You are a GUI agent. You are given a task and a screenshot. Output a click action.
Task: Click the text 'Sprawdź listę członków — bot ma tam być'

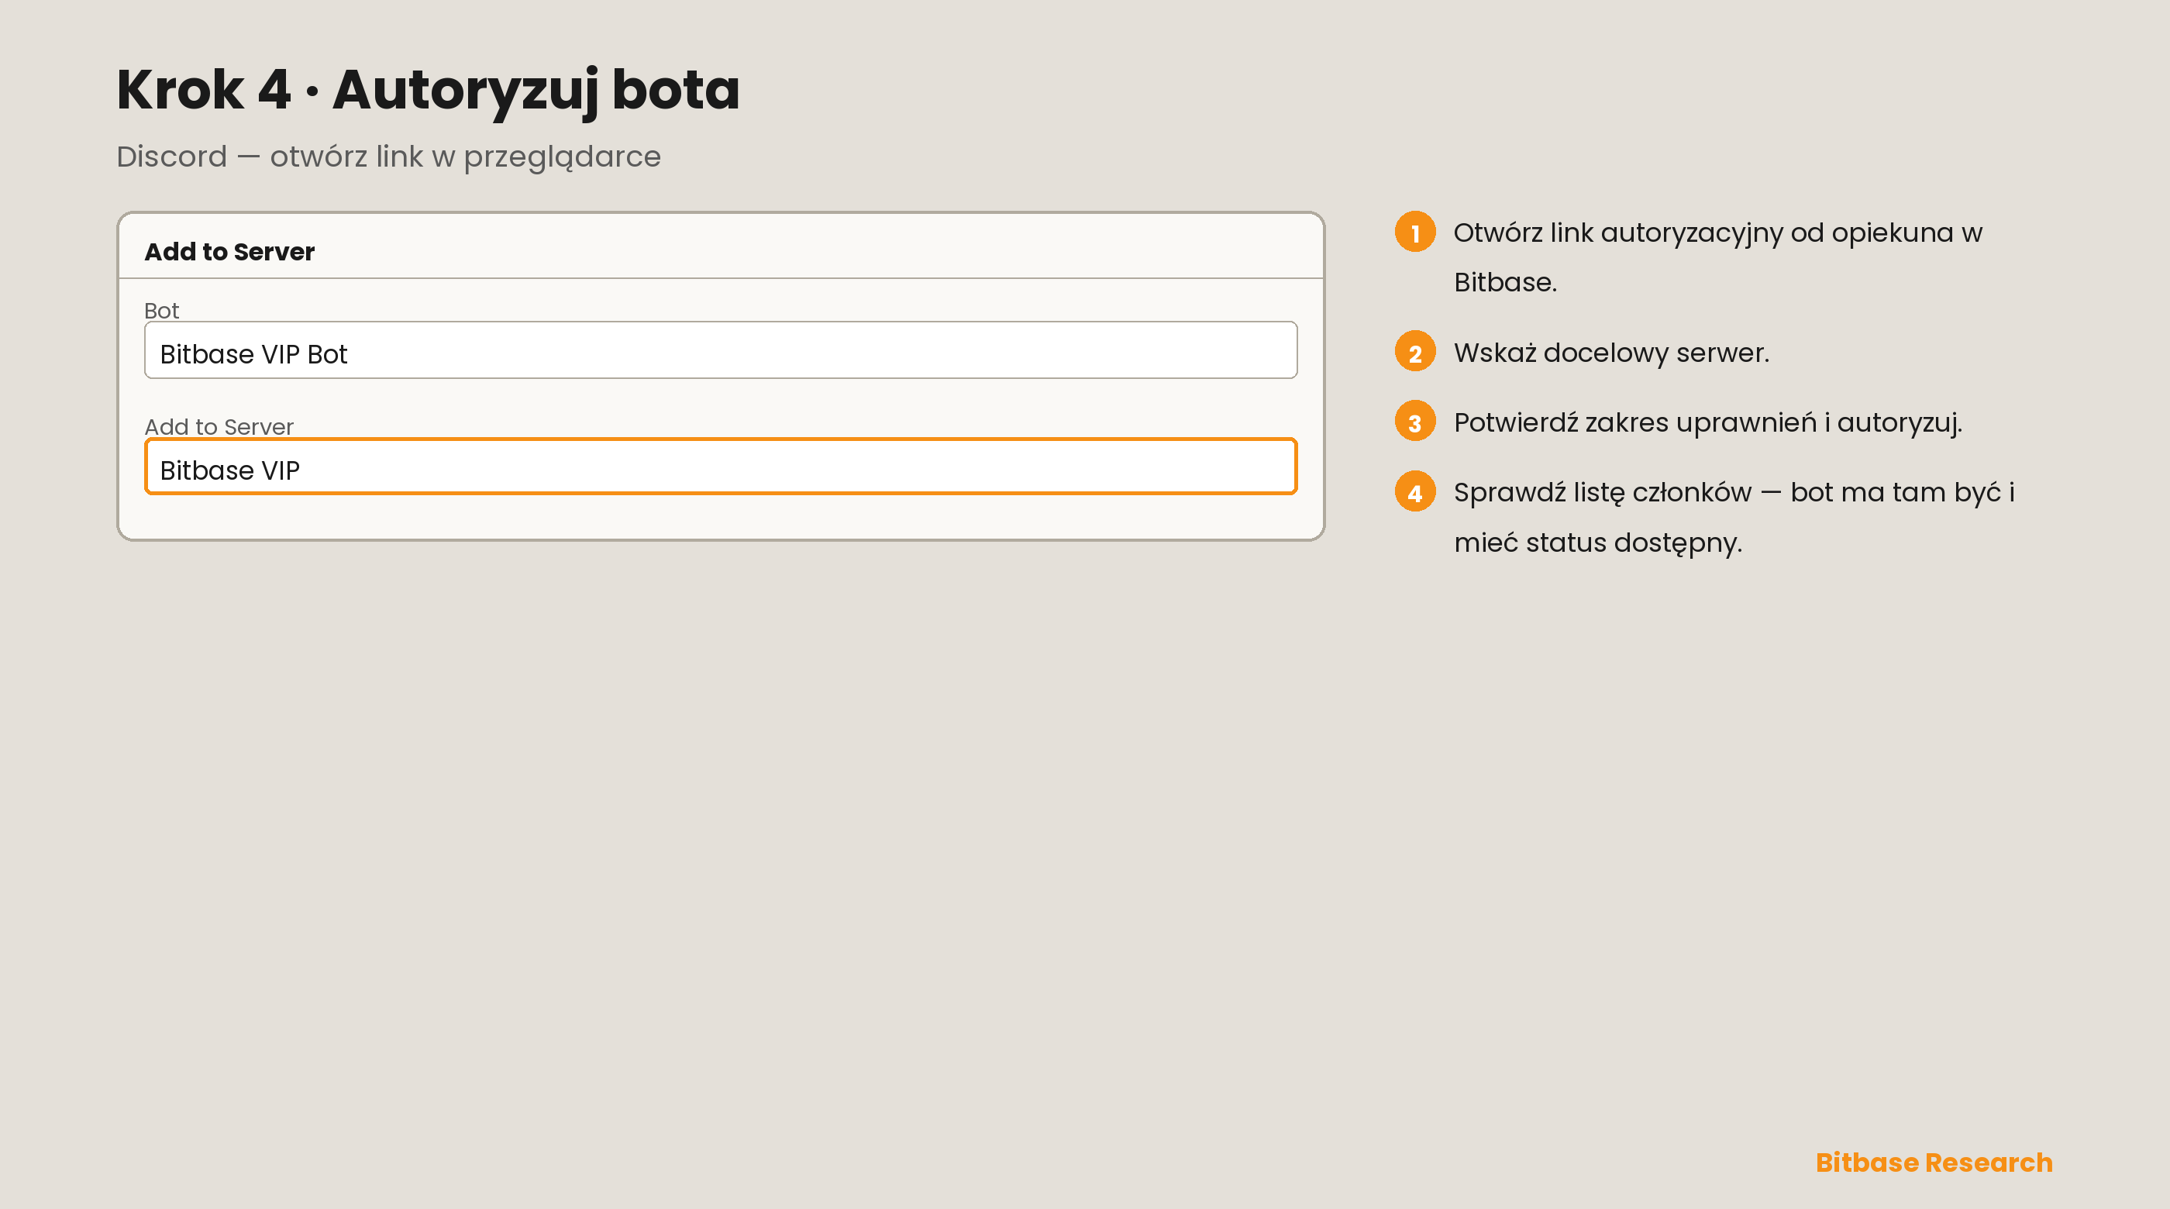tap(1727, 493)
